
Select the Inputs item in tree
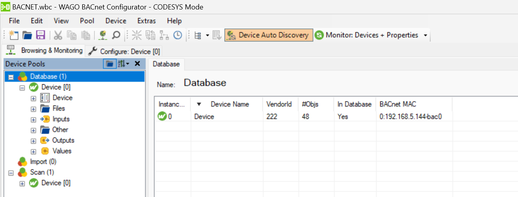61,119
